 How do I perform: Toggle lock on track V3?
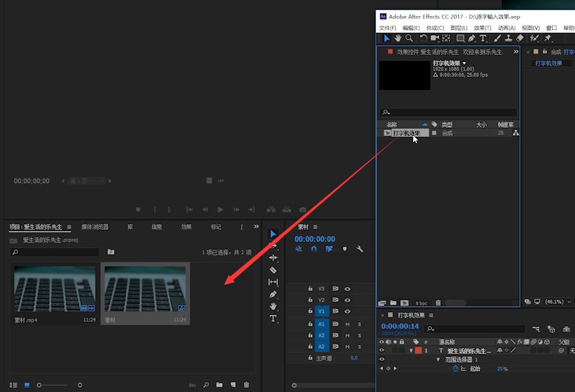coord(310,289)
